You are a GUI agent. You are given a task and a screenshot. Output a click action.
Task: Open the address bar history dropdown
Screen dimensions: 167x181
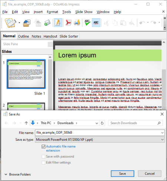(x=97, y=123)
